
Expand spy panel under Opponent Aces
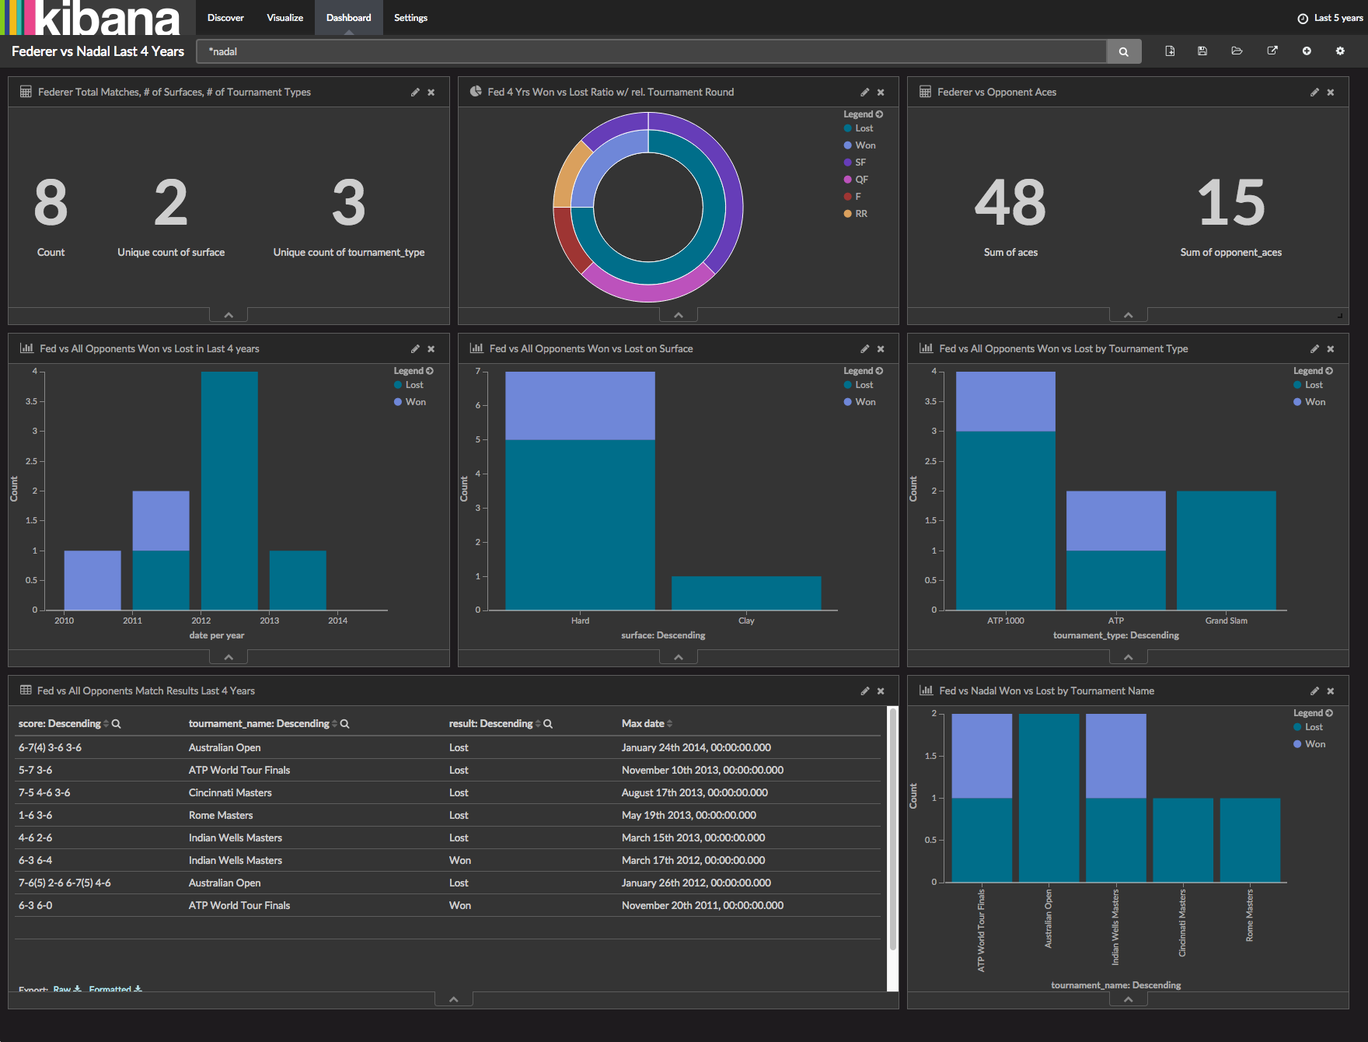click(1129, 315)
